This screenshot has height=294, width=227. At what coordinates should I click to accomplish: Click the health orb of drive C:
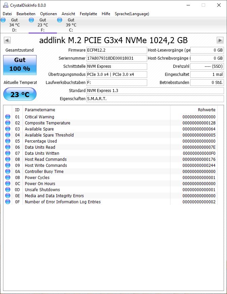[x=60, y=20]
